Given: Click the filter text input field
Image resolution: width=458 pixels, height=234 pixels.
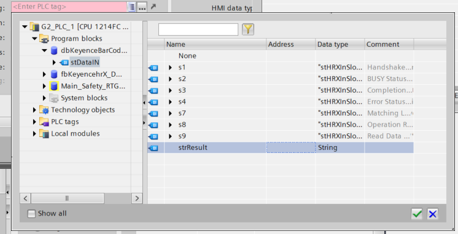Looking at the screenshot, I should pos(198,29).
